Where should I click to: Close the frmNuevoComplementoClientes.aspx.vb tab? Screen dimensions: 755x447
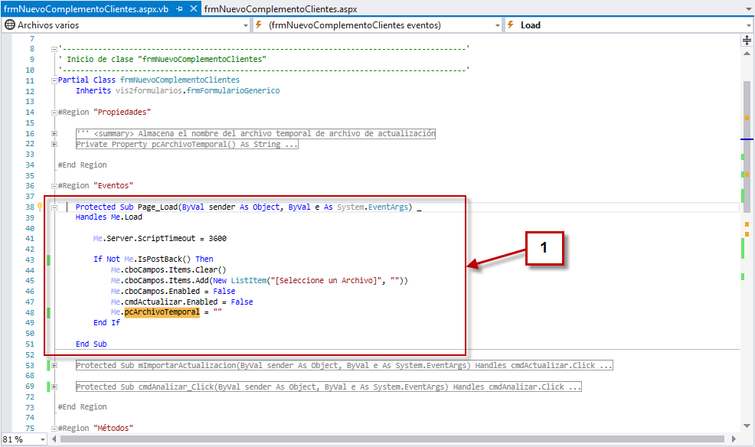[x=193, y=9]
